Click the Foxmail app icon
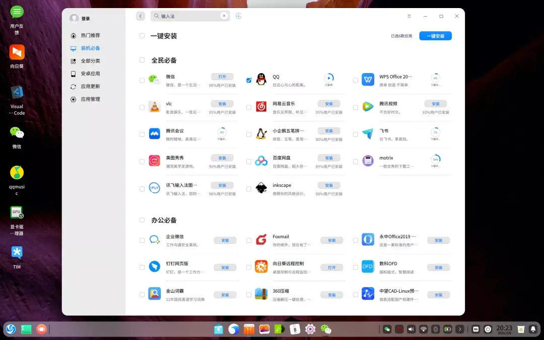This screenshot has height=340, width=544. (261, 239)
